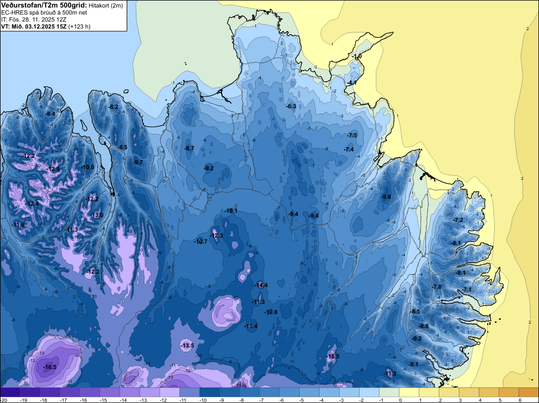Click the '4' legend scale number
The image size is (539, 403).
[480, 400]
